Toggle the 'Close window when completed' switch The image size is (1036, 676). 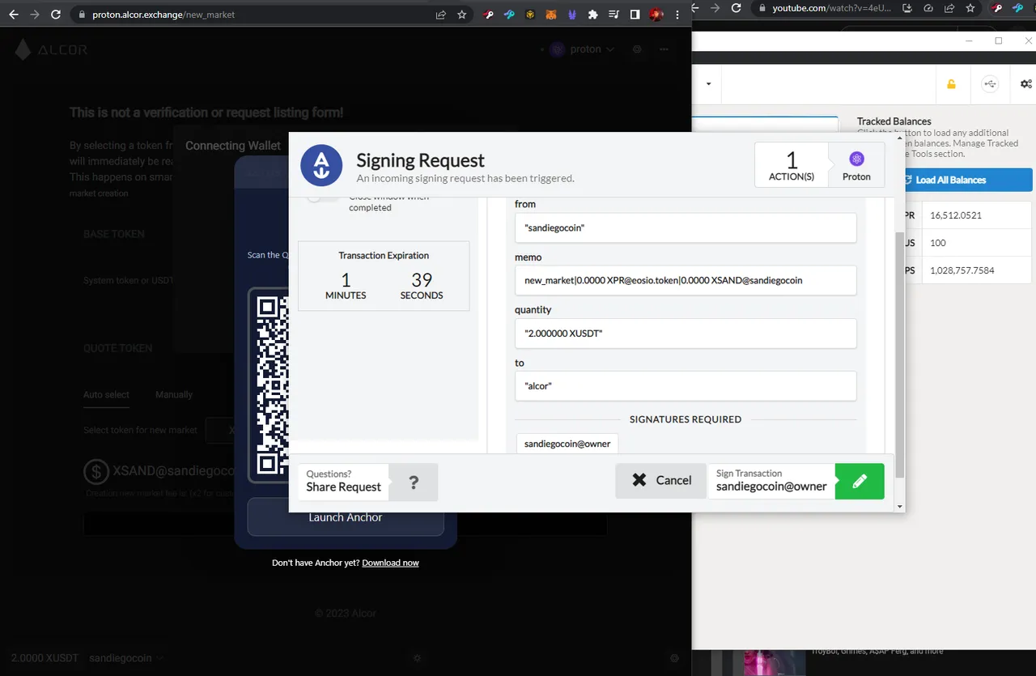pyautogui.click(x=323, y=198)
